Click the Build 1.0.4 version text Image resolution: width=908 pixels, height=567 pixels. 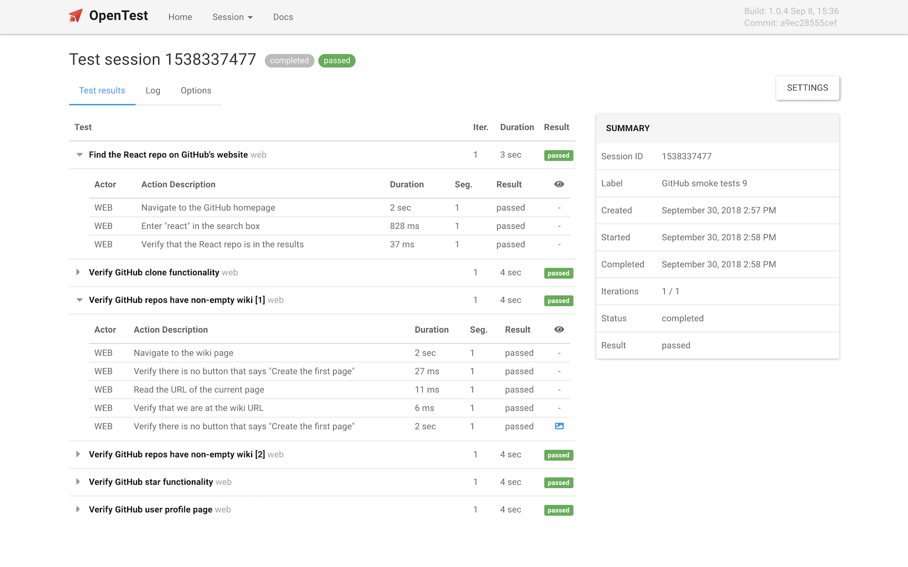(791, 11)
